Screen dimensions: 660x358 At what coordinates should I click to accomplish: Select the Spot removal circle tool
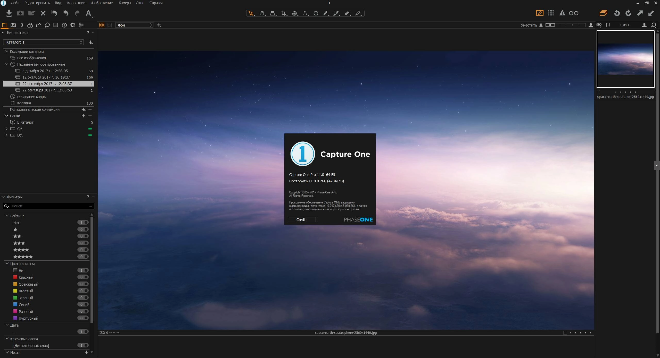point(316,13)
